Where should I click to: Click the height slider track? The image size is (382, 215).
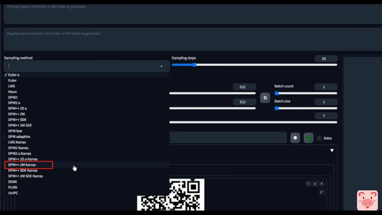tap(212, 108)
